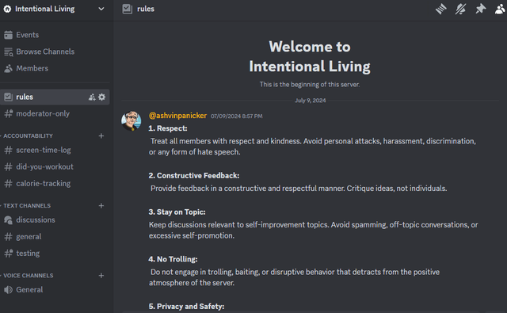Viewport: 507px width, 313px height.
Task: Open rules channel settings gear icon
Action: 102,97
